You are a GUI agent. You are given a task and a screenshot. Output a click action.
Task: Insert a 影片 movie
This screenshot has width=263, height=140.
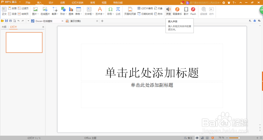186,11
